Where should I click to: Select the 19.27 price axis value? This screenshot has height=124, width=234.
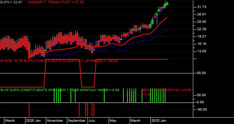[202, 36]
